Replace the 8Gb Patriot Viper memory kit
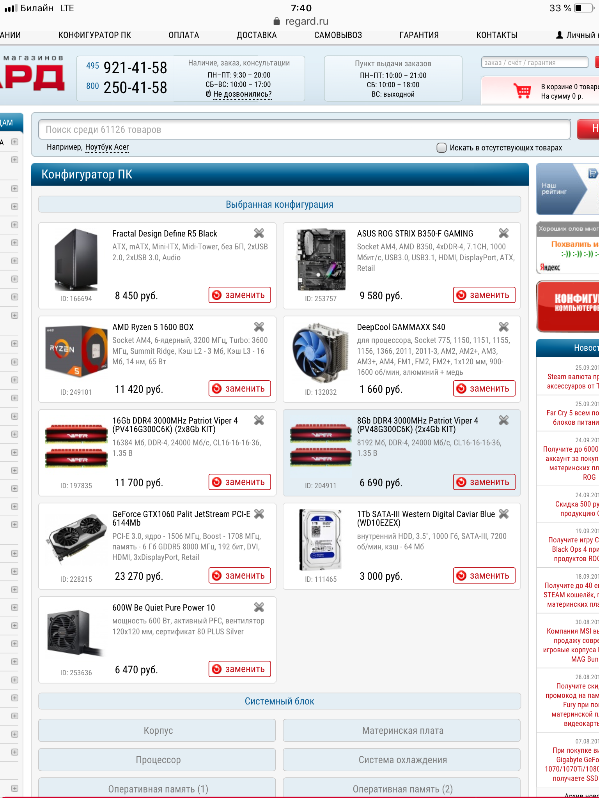 coord(484,482)
